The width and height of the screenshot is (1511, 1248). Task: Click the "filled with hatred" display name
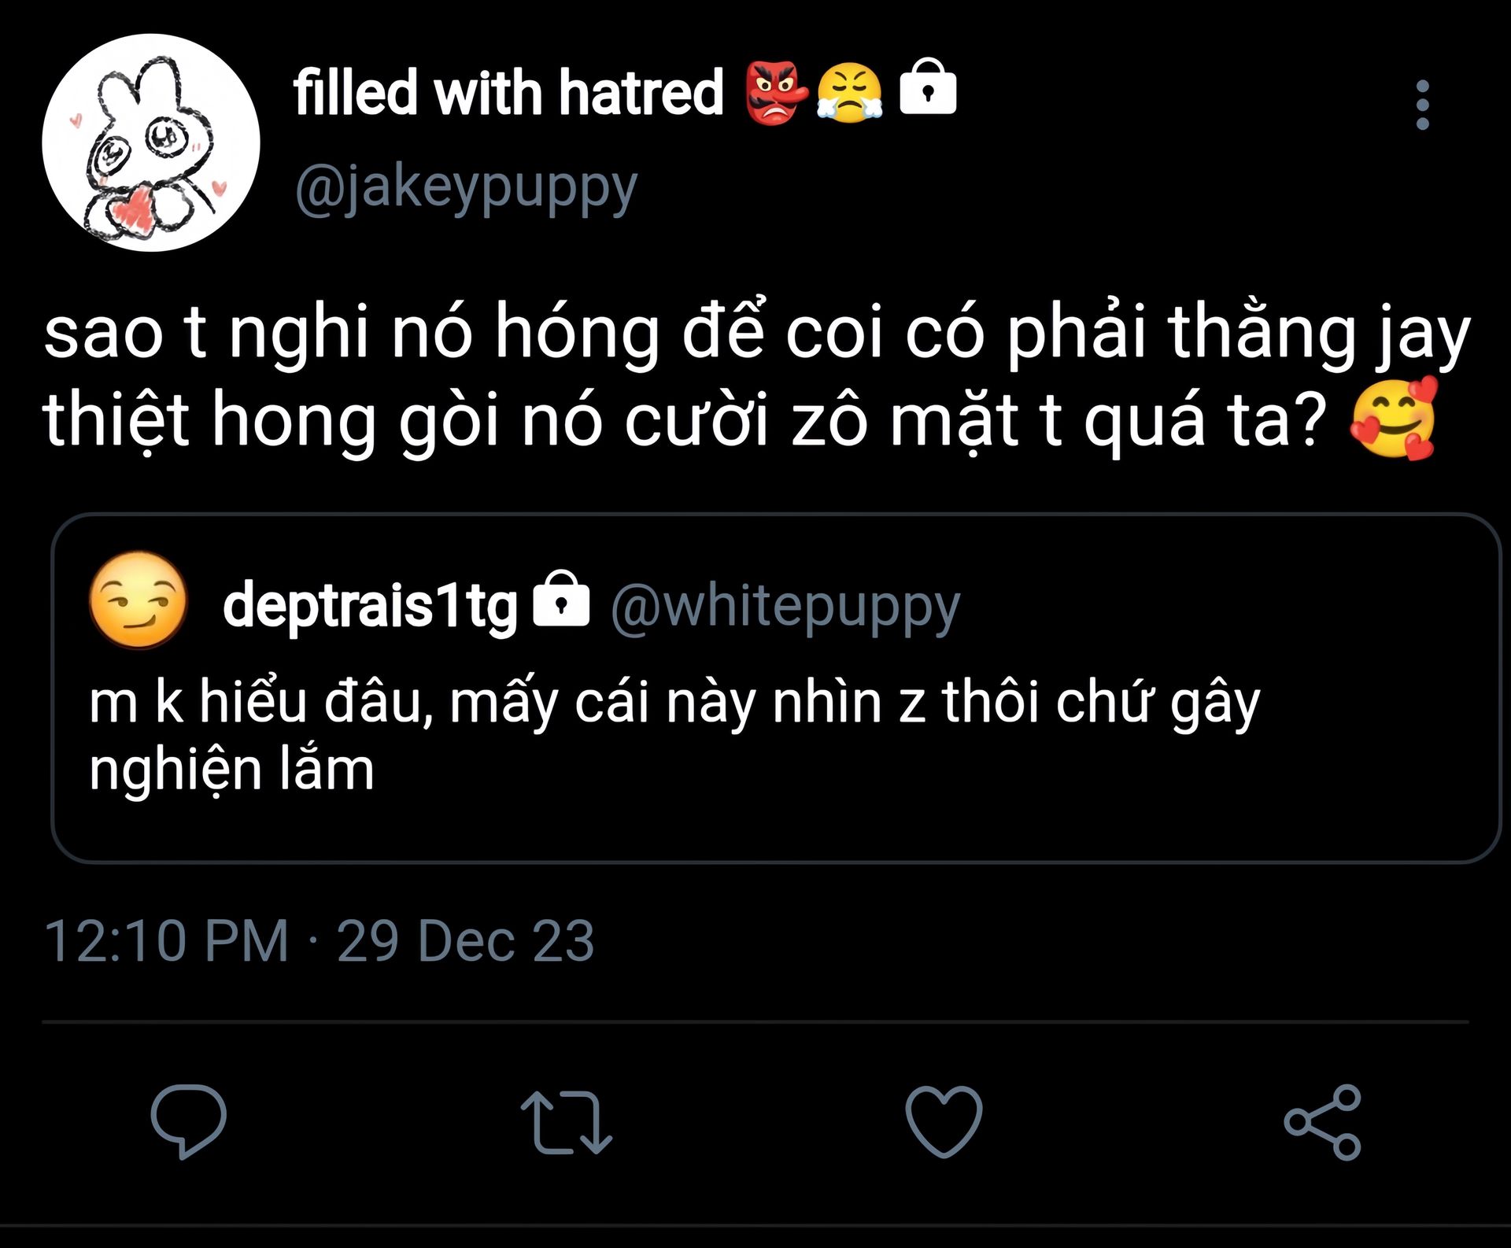[x=508, y=92]
